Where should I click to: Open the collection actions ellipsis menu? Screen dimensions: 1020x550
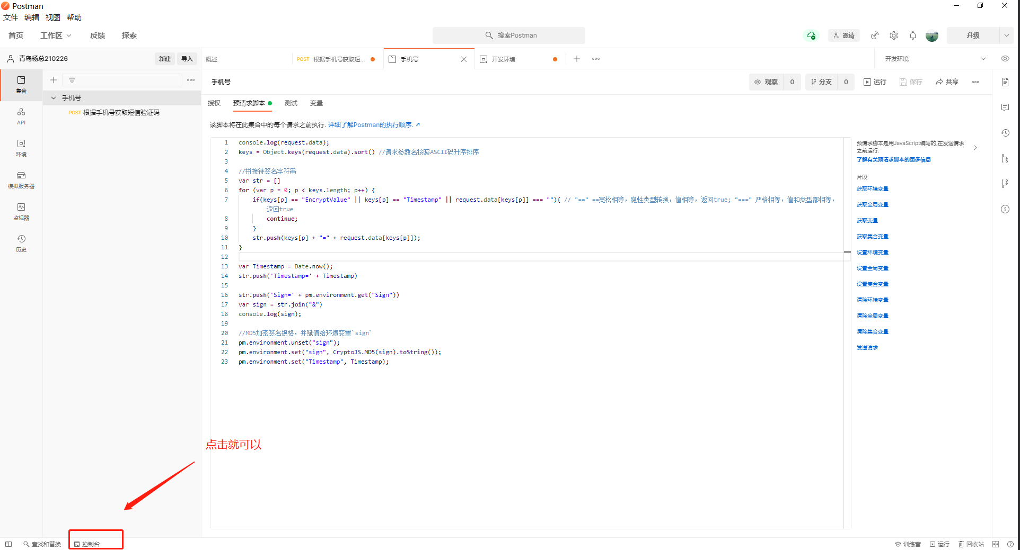(x=975, y=82)
